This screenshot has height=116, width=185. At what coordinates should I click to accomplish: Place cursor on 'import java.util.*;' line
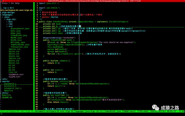49,3
